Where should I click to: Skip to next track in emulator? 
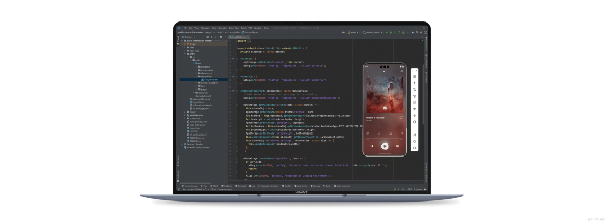tap(397, 146)
